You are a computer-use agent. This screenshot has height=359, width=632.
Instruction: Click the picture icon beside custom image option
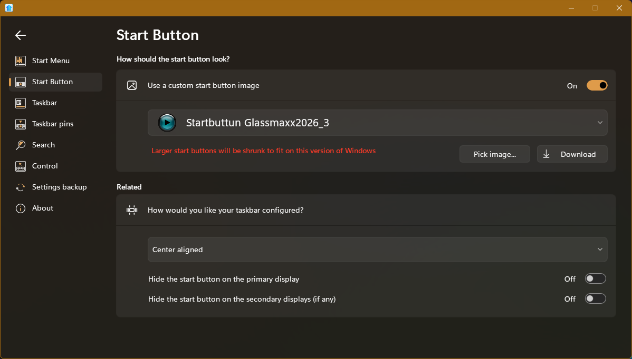(x=132, y=85)
